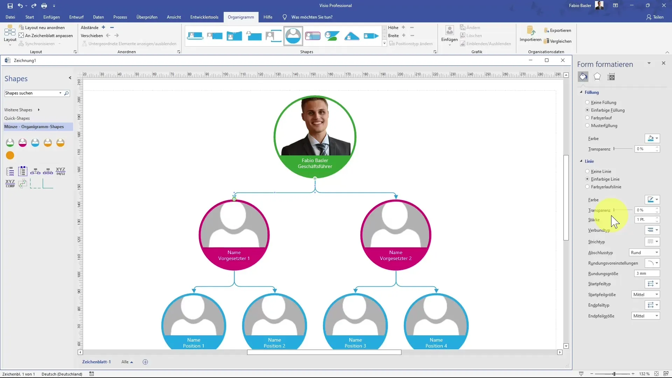Open the Alle pages list
Image resolution: width=672 pixels, height=378 pixels.
[x=127, y=362]
